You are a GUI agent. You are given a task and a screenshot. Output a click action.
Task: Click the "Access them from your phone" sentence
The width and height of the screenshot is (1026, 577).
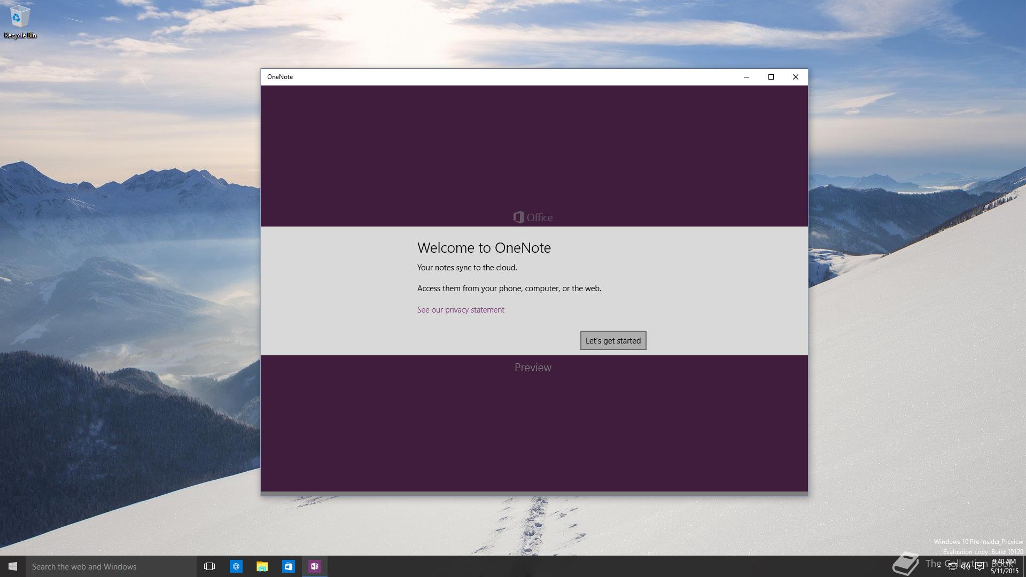tap(509, 288)
